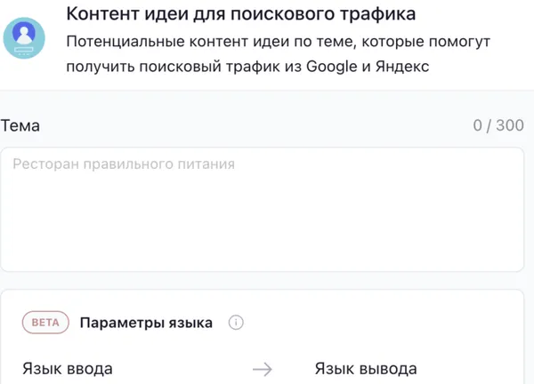Click the placeholder text Ресторан правильного питания
This screenshot has width=534, height=384.
124,164
